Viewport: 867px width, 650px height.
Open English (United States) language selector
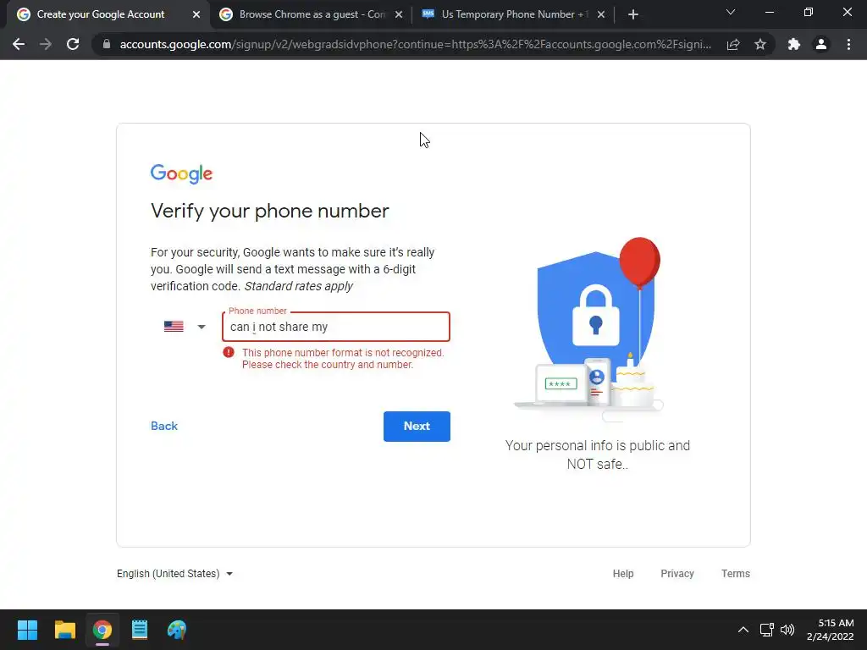(x=174, y=574)
